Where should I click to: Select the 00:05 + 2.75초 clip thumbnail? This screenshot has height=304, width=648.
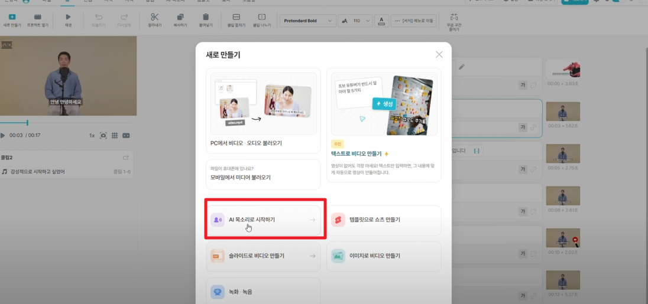click(x=563, y=153)
